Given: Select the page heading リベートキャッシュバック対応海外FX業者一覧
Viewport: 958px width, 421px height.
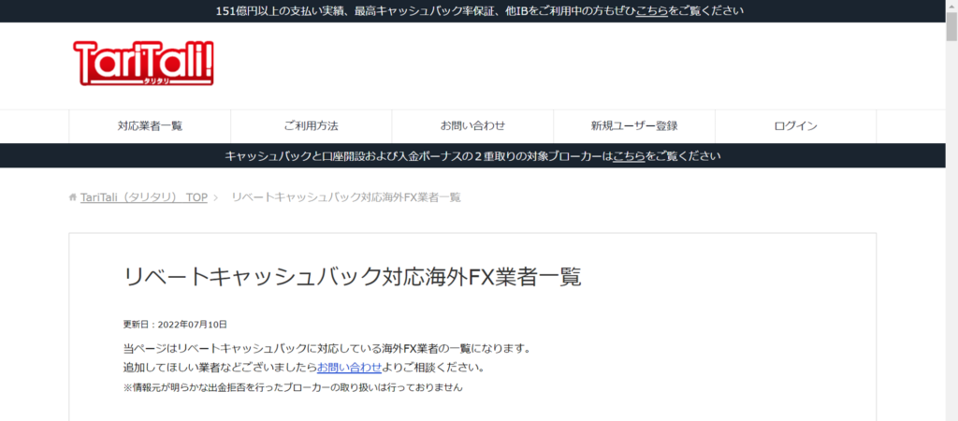Looking at the screenshot, I should coord(352,277).
